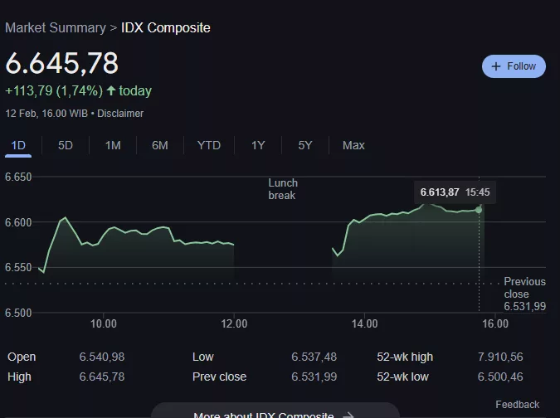Click the 6.500 price axis label
This screenshot has height=418, width=560.
click(18, 313)
